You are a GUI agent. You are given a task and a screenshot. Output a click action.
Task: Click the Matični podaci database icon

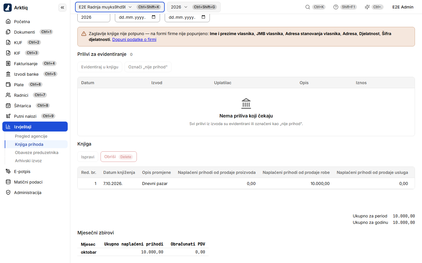point(8,182)
